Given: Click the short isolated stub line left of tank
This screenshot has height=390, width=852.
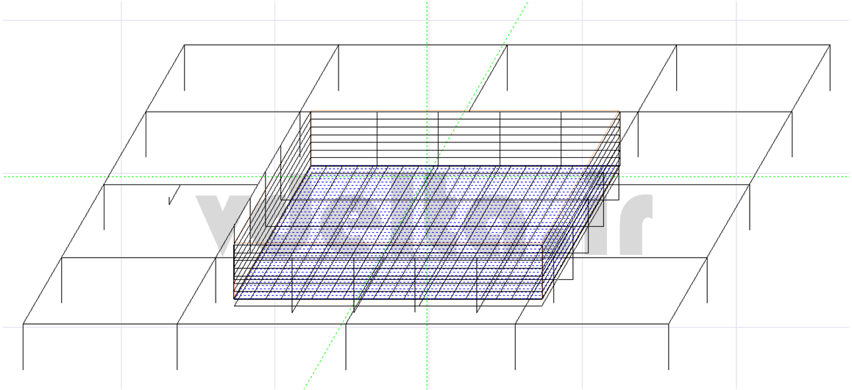Looking at the screenshot, I should (x=171, y=197).
